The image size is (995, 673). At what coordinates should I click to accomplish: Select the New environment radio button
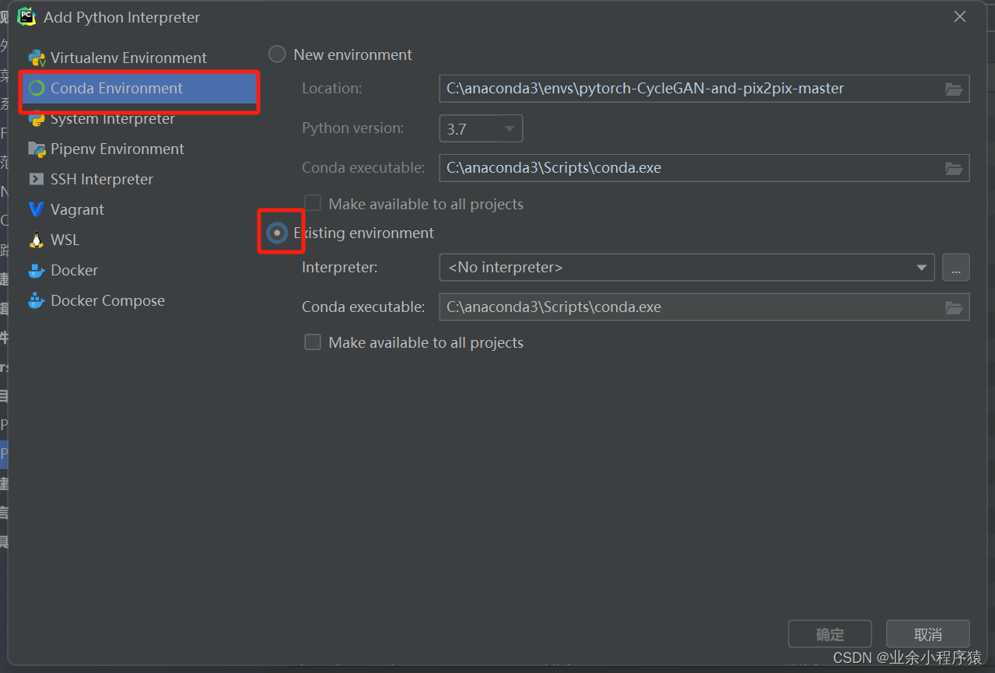[x=277, y=54]
